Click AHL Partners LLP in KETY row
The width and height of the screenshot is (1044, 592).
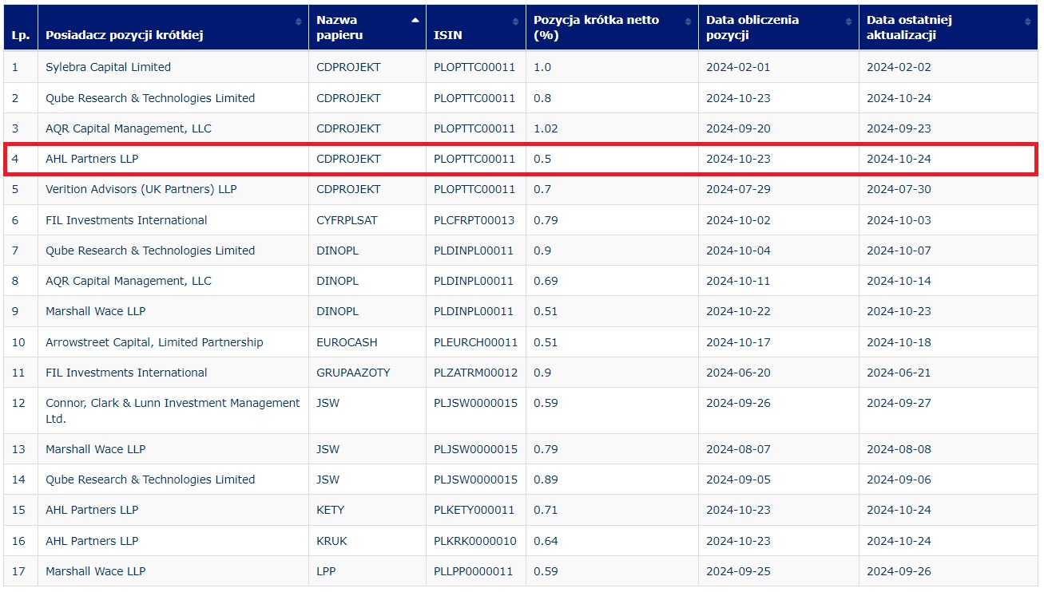[92, 510]
